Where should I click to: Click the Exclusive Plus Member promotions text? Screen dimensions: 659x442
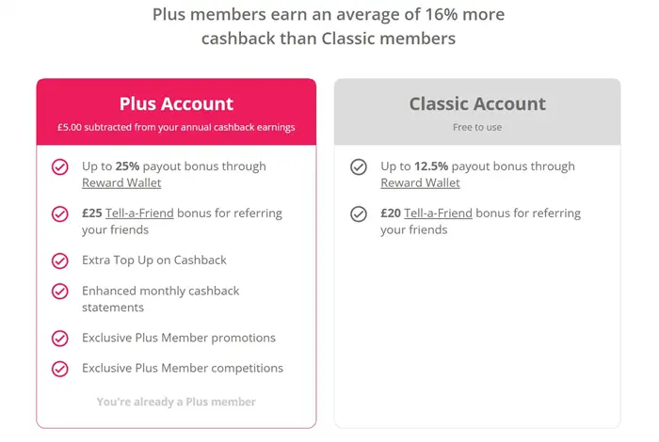point(179,338)
